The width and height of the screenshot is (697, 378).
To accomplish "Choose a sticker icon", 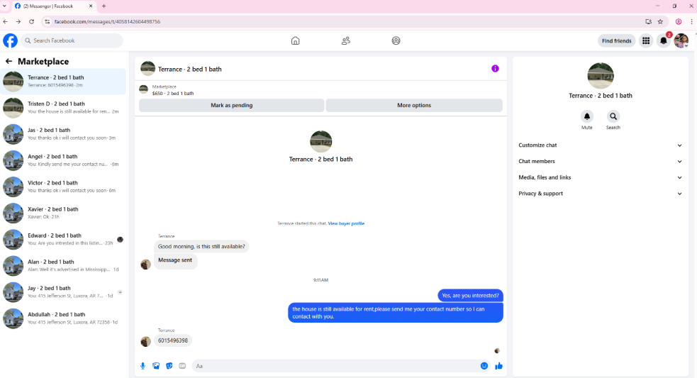I will (169, 366).
